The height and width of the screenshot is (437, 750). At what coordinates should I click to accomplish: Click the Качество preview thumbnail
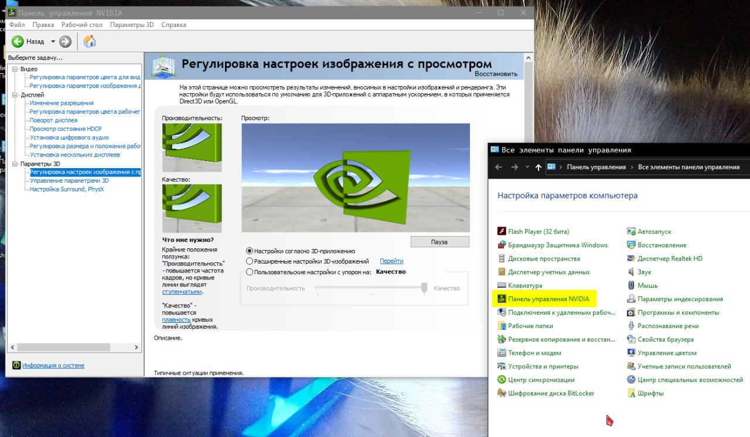(192, 209)
